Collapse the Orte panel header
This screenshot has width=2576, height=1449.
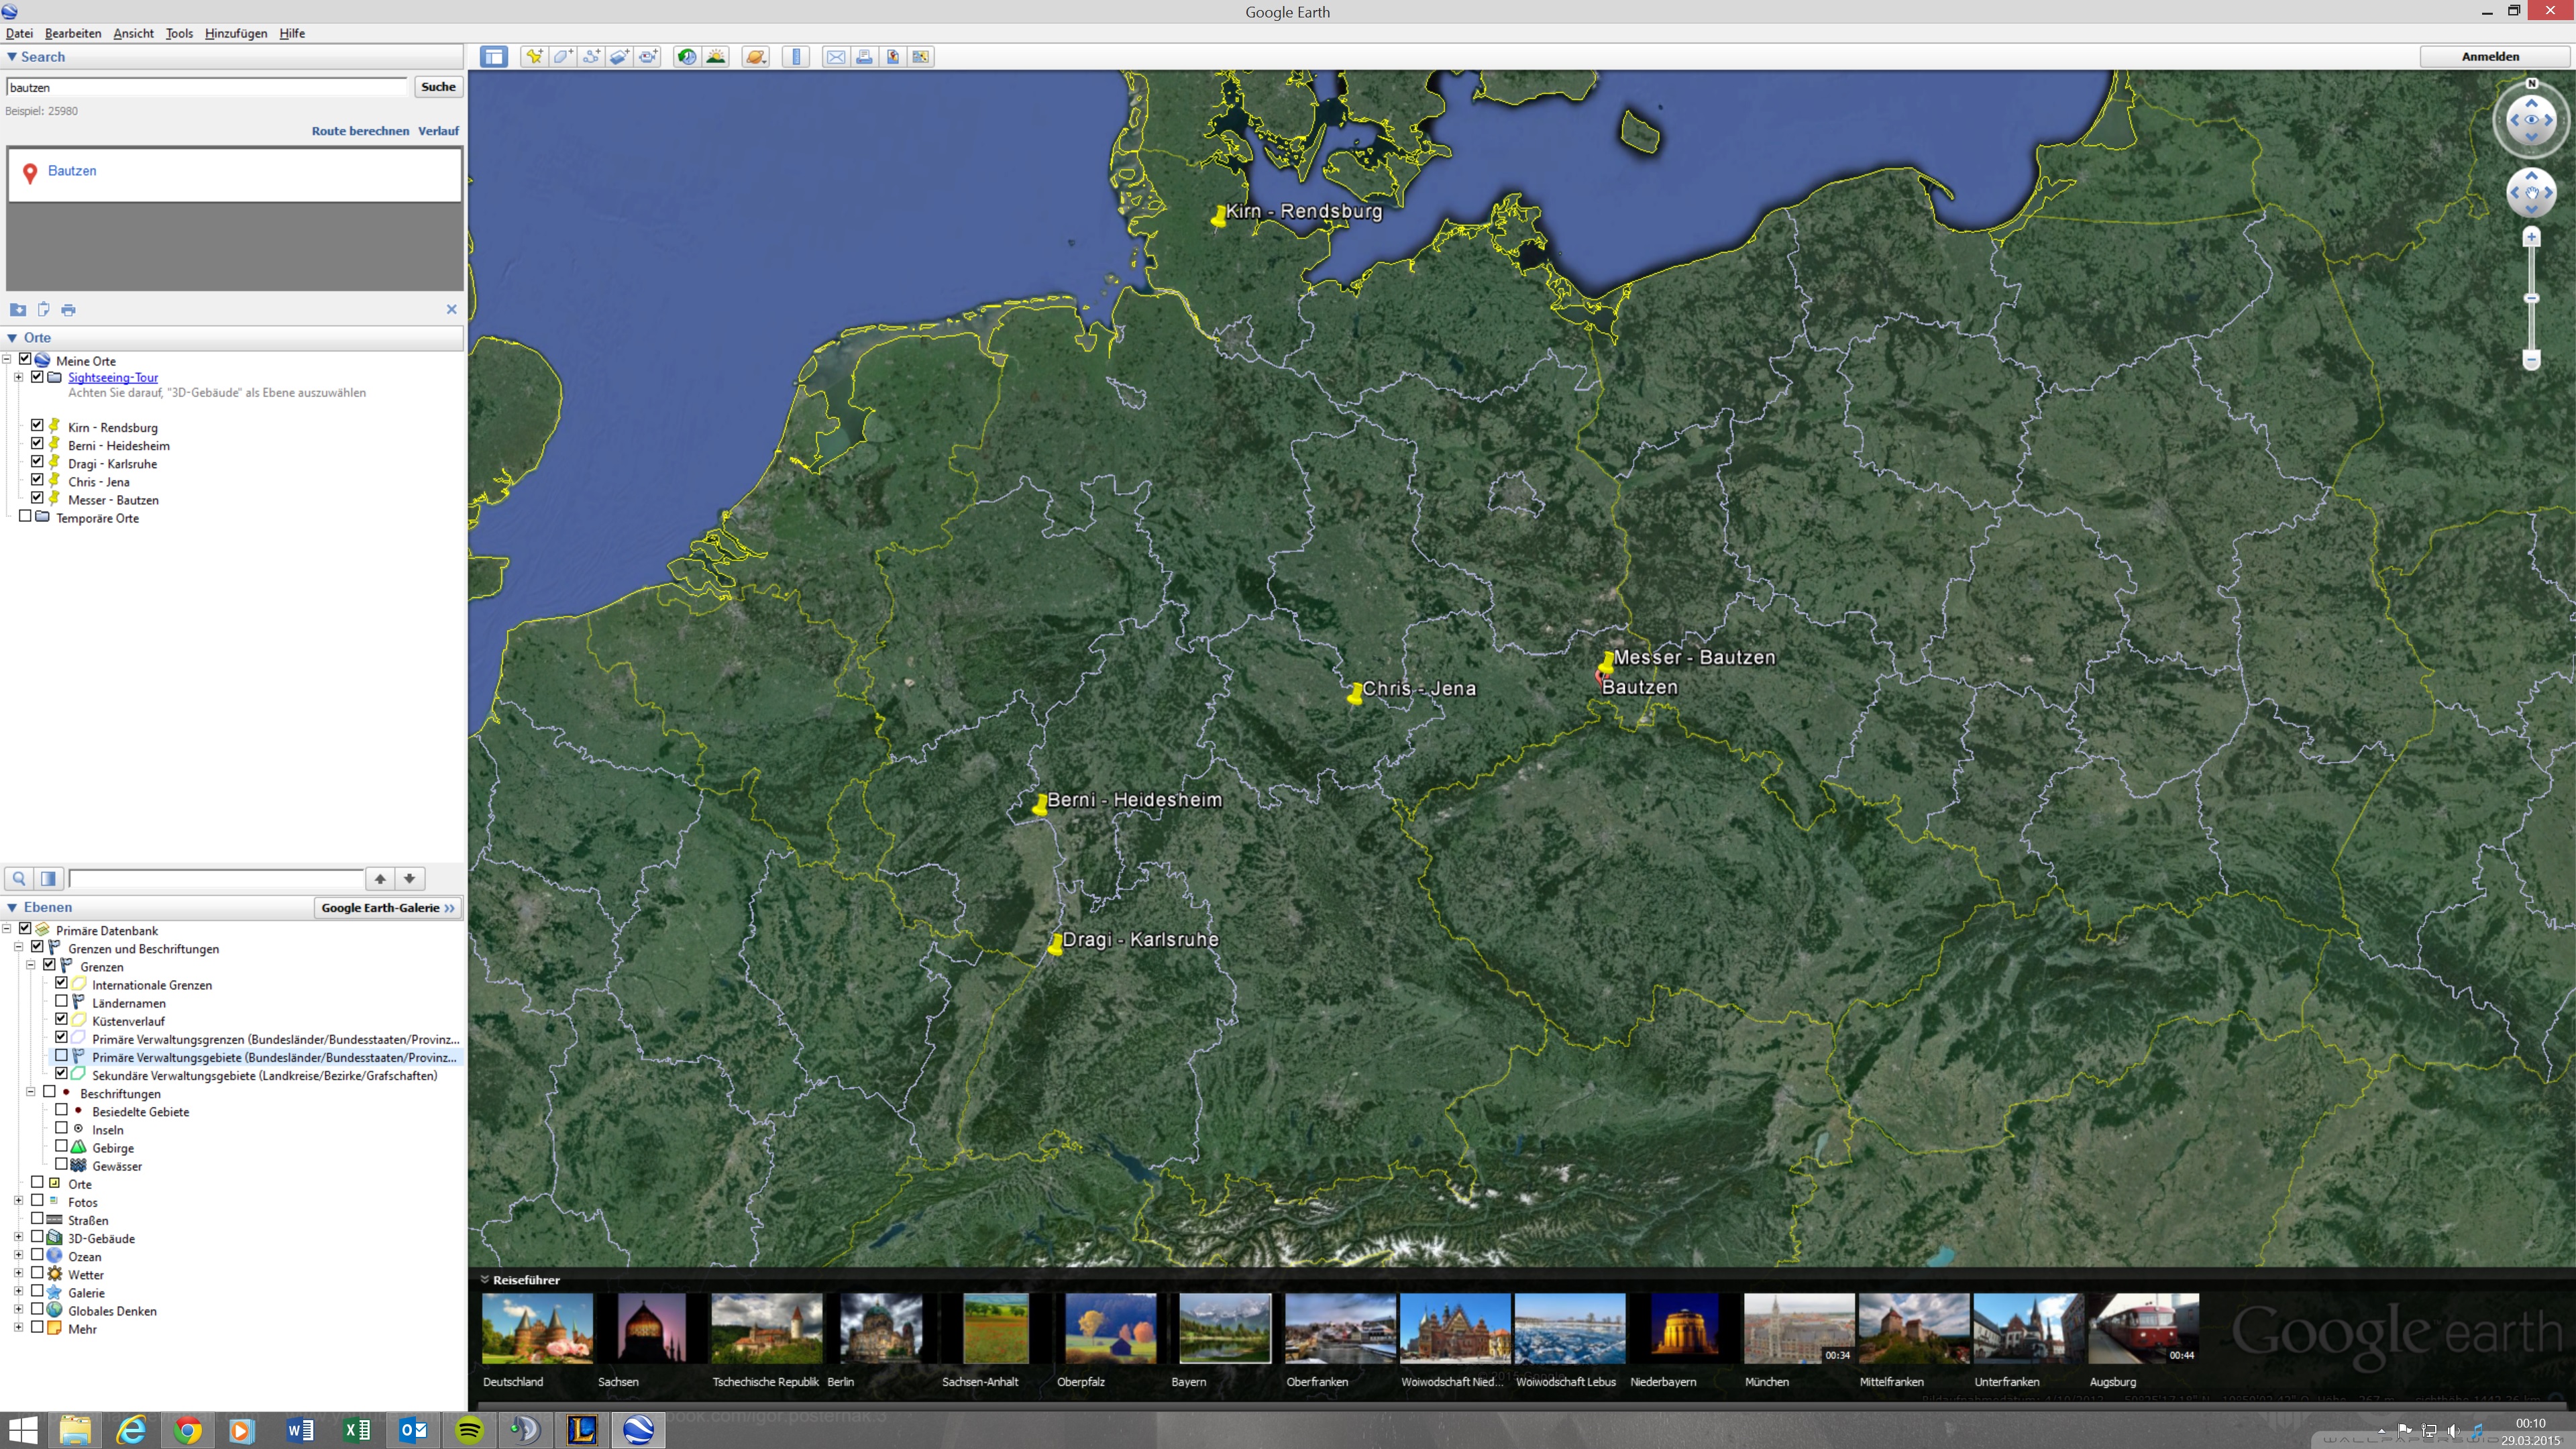click(12, 338)
